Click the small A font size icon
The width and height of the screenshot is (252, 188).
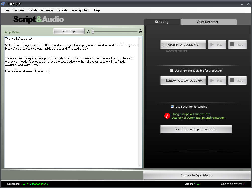click(x=88, y=32)
